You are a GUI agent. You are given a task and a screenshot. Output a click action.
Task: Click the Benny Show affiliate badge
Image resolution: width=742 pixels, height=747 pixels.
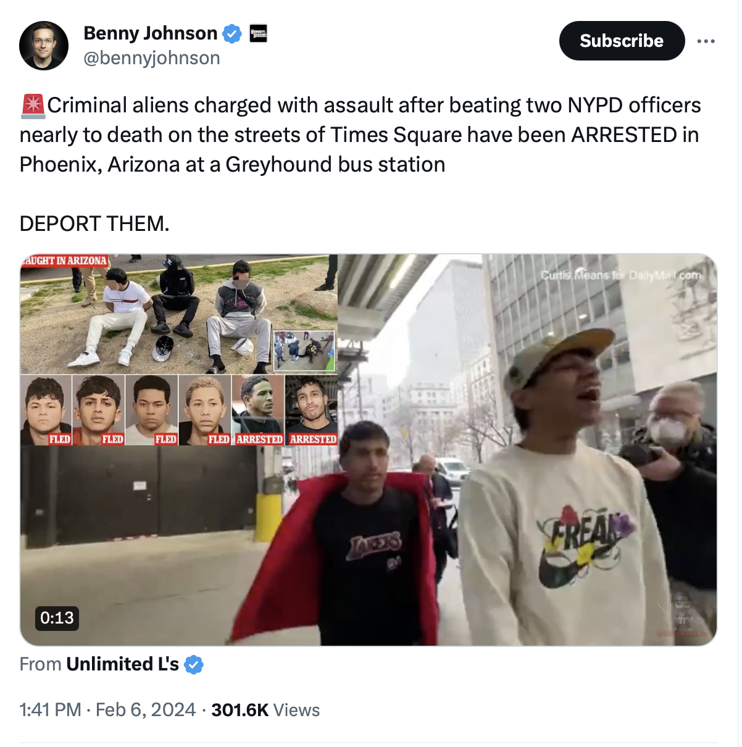[x=258, y=33]
